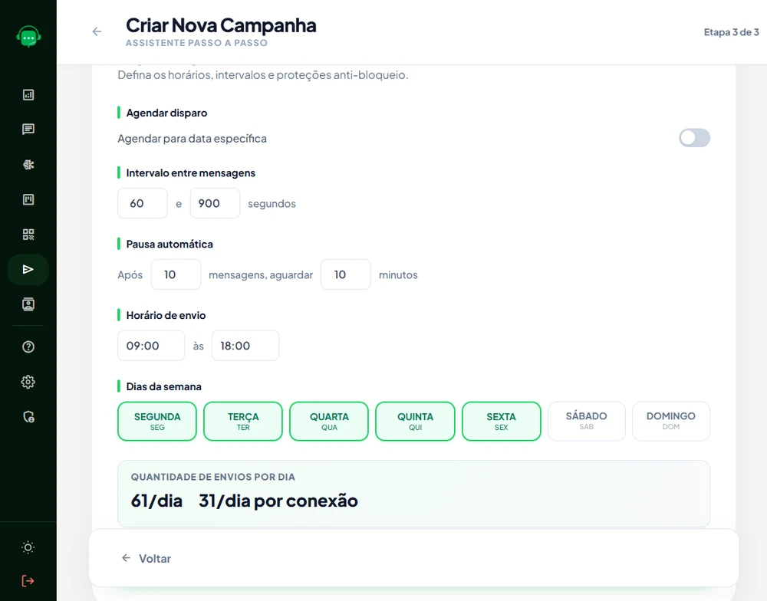Toggle light theme sun icon

click(28, 547)
